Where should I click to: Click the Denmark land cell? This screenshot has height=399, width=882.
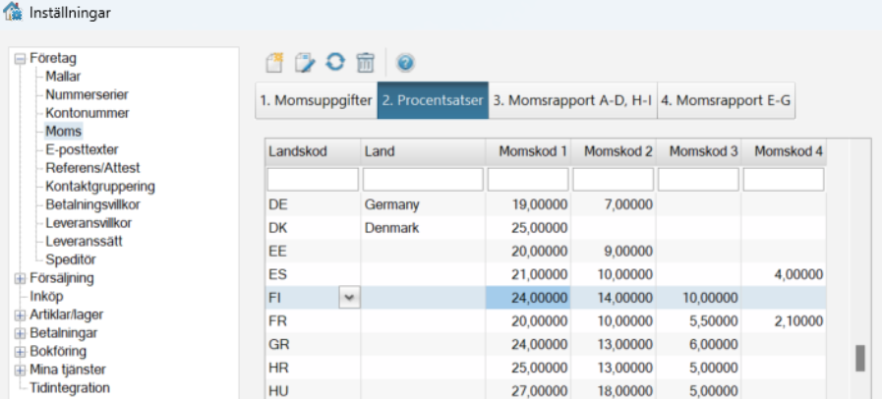coord(423,228)
